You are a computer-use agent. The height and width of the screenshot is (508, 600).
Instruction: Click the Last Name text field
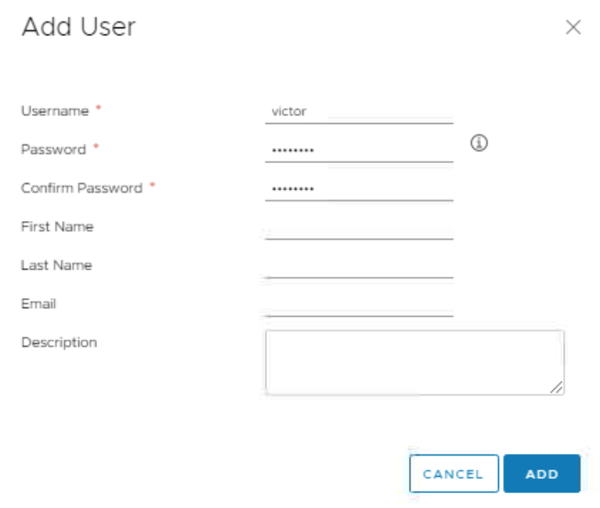point(359,267)
